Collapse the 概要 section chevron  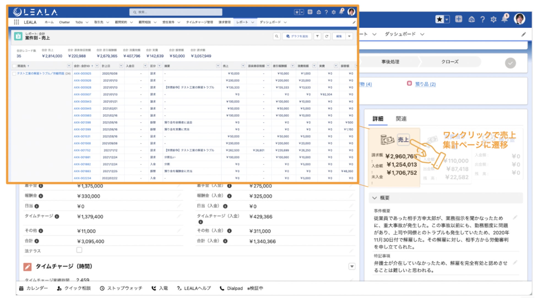[x=374, y=198]
